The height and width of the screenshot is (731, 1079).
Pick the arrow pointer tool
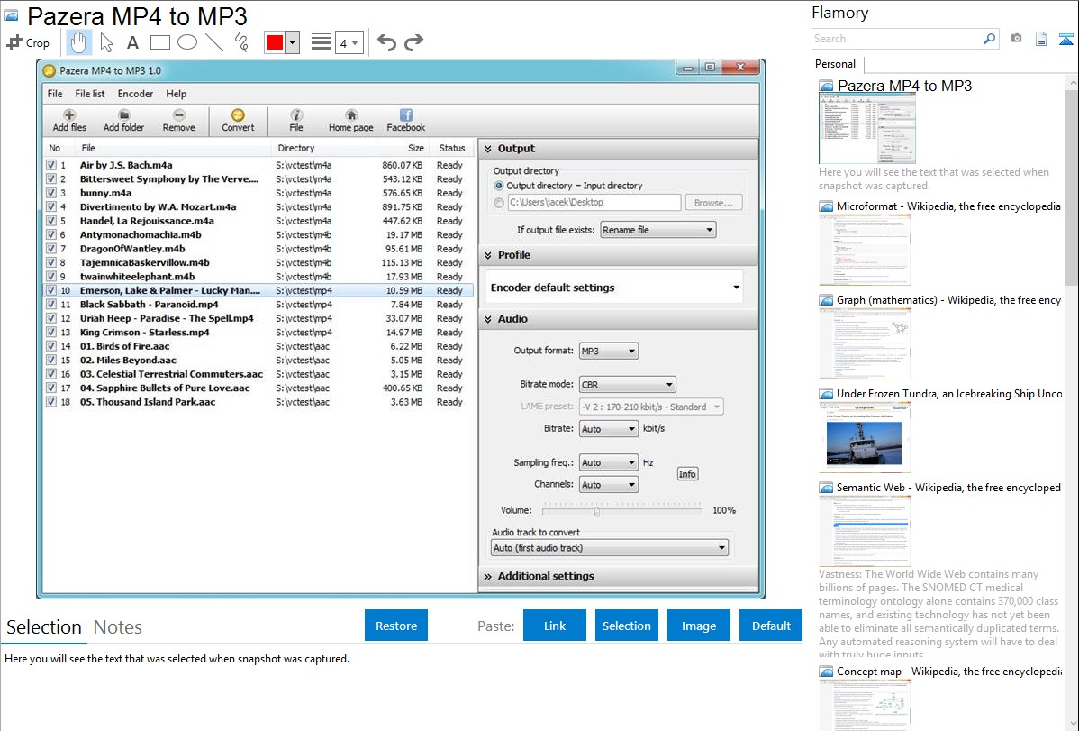(x=106, y=42)
